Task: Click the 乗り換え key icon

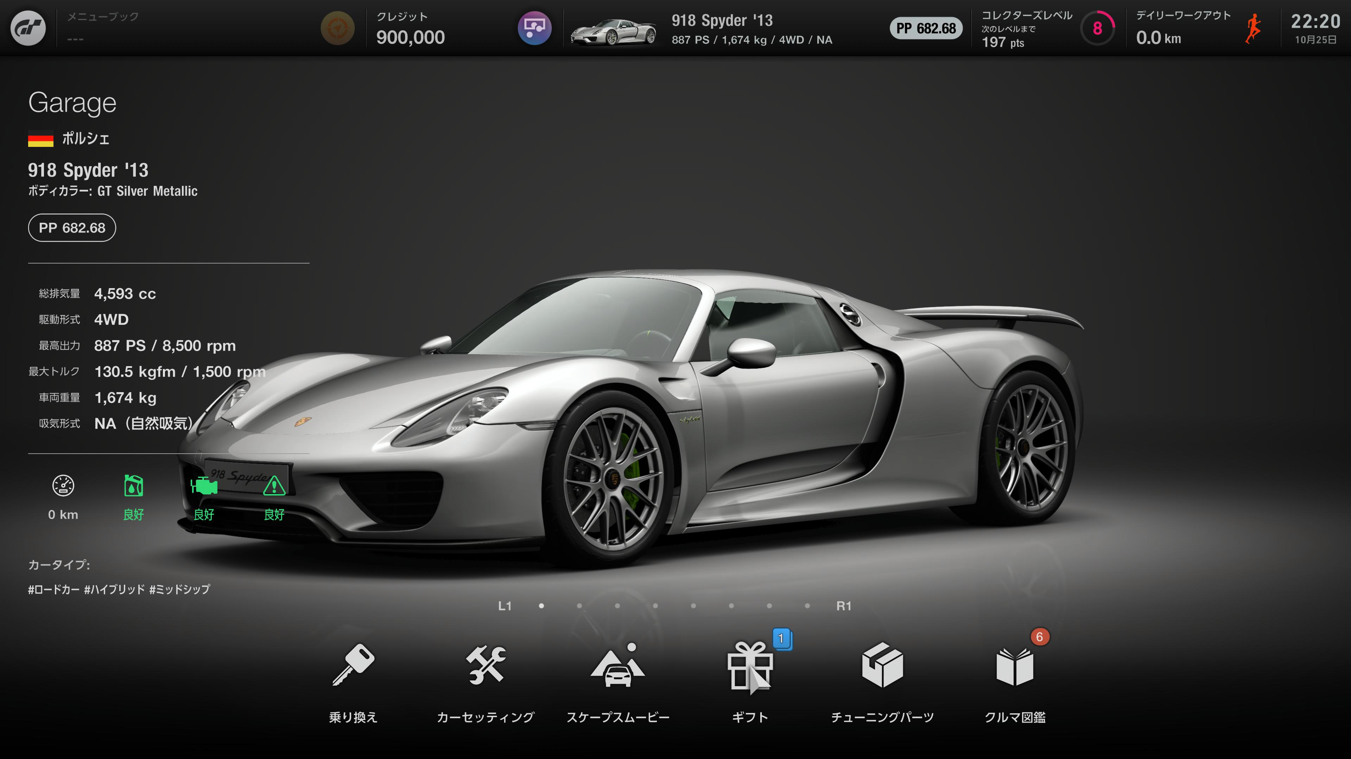Action: click(x=353, y=665)
